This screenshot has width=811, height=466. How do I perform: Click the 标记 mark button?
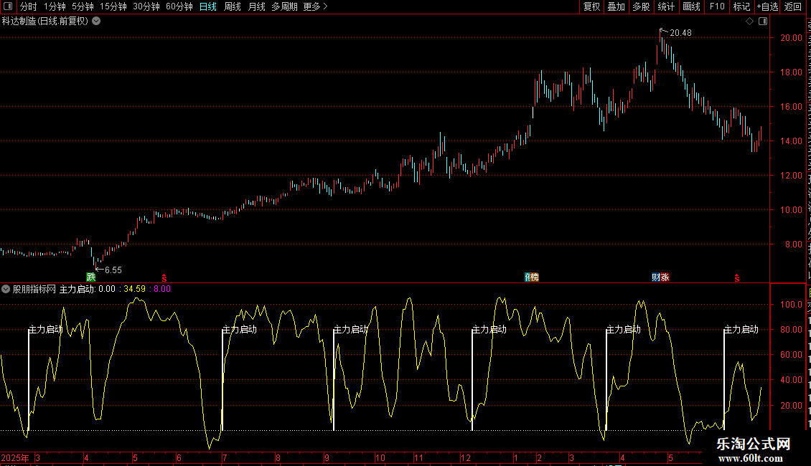tap(741, 6)
